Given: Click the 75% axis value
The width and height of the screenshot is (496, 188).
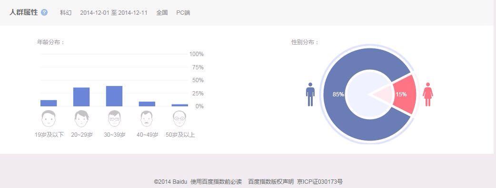Looking at the screenshot, I should [x=198, y=67].
